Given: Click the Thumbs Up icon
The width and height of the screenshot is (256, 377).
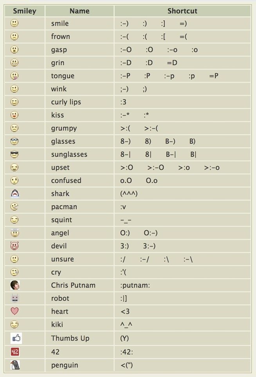Looking at the screenshot, I should point(16,338).
